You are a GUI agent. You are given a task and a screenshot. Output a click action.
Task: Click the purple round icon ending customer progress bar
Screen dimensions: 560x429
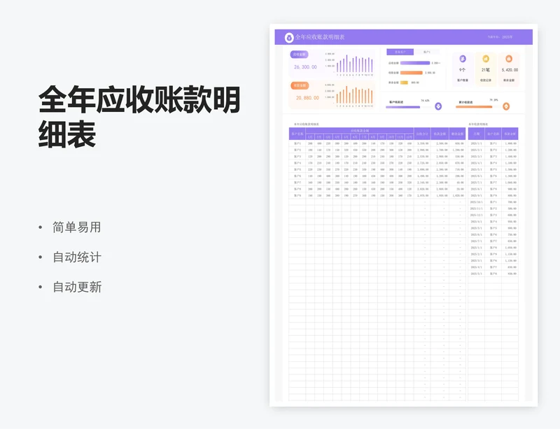coord(438,106)
